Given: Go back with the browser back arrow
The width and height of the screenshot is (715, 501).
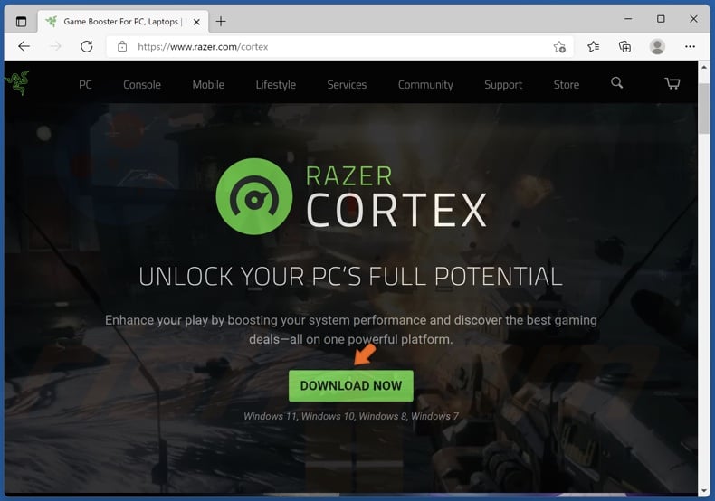Looking at the screenshot, I should [24, 46].
